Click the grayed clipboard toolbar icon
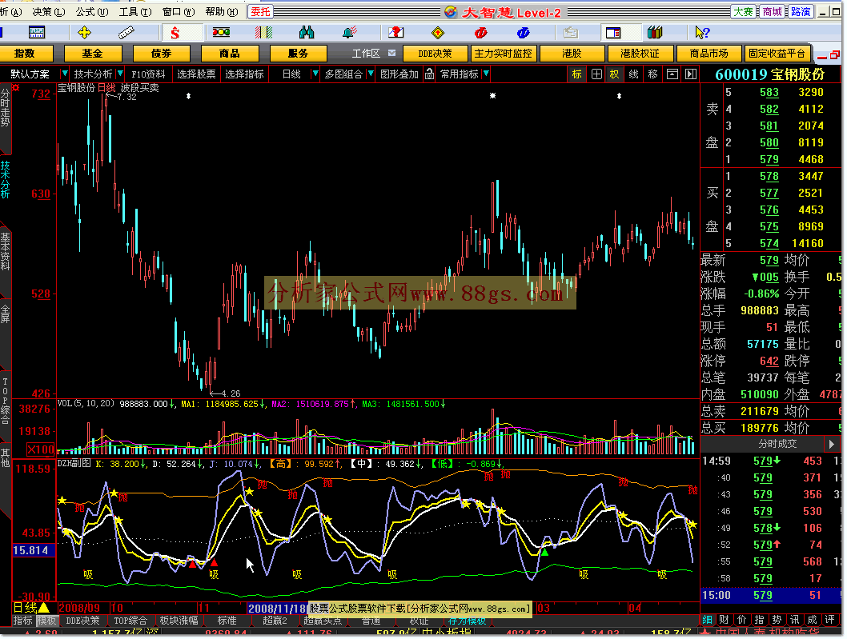The width and height of the screenshot is (847, 639). (571, 33)
